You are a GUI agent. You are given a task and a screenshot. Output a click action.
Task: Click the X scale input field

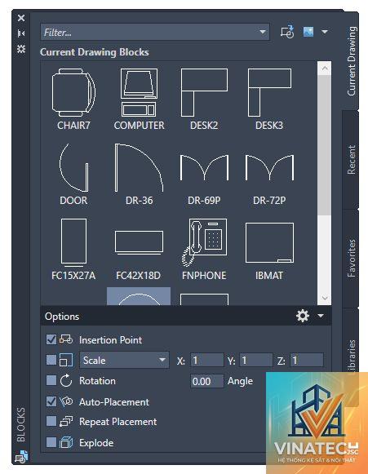(x=206, y=360)
